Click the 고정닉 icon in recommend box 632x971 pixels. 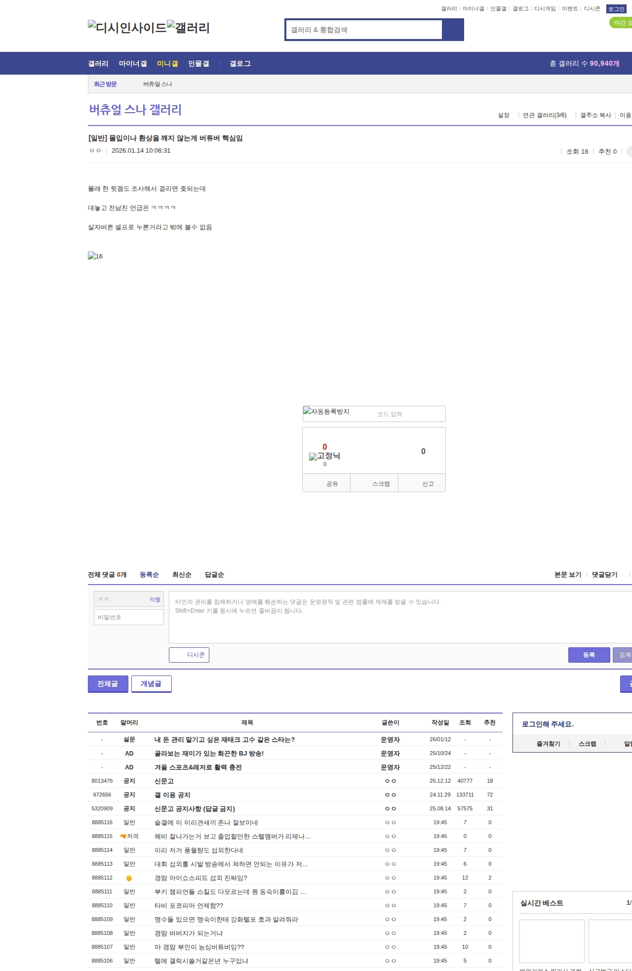tap(324, 456)
